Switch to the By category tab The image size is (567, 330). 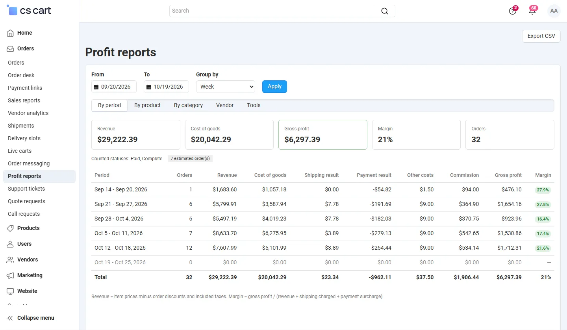point(188,106)
